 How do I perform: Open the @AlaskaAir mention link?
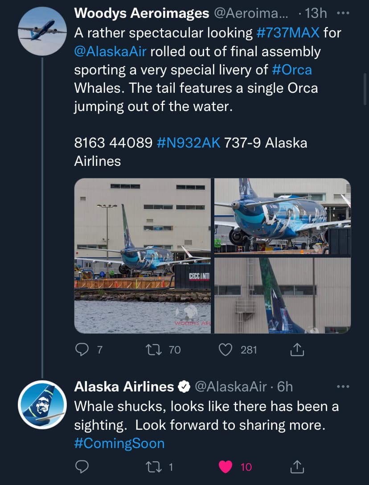pos(110,52)
